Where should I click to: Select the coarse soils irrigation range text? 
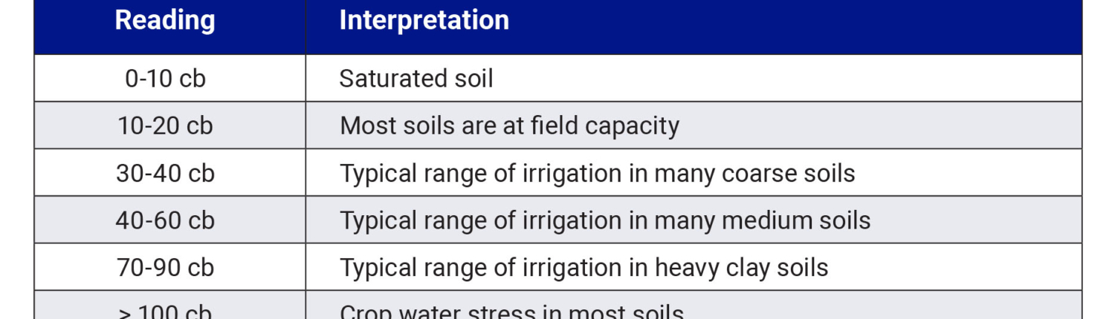[597, 173]
